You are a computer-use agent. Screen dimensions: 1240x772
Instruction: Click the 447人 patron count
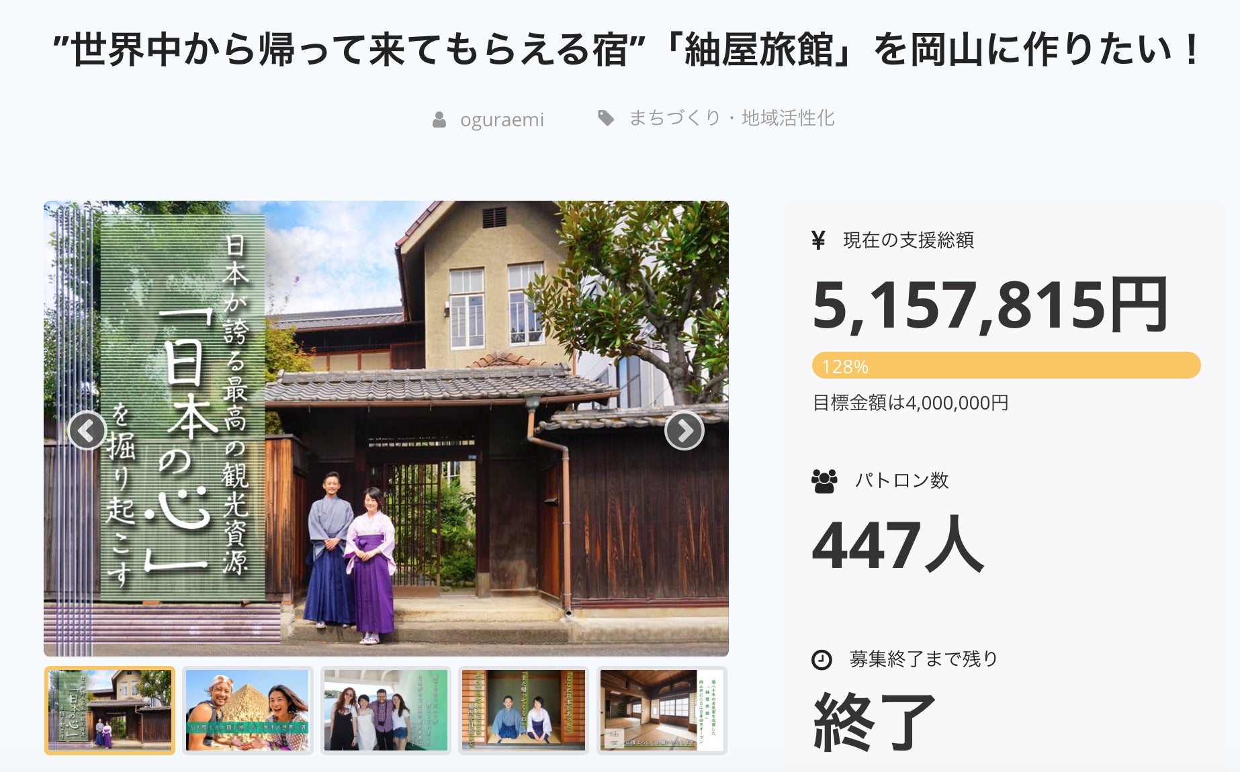(x=898, y=544)
